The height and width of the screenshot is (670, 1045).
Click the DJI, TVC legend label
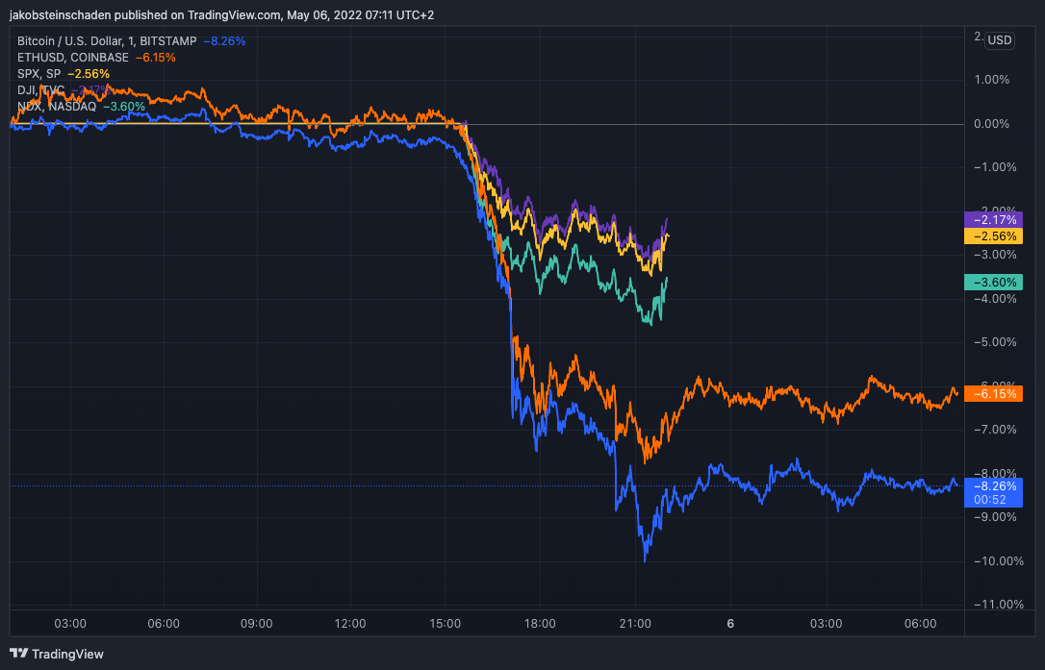pos(41,90)
